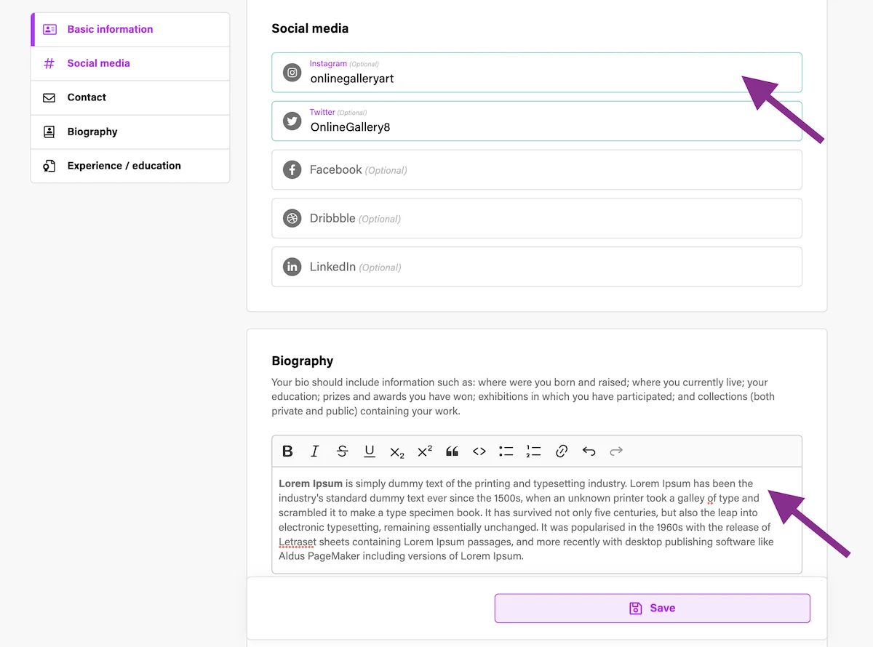Click the Basic information ID card icon
Image resolution: width=873 pixels, height=647 pixels.
(x=49, y=30)
